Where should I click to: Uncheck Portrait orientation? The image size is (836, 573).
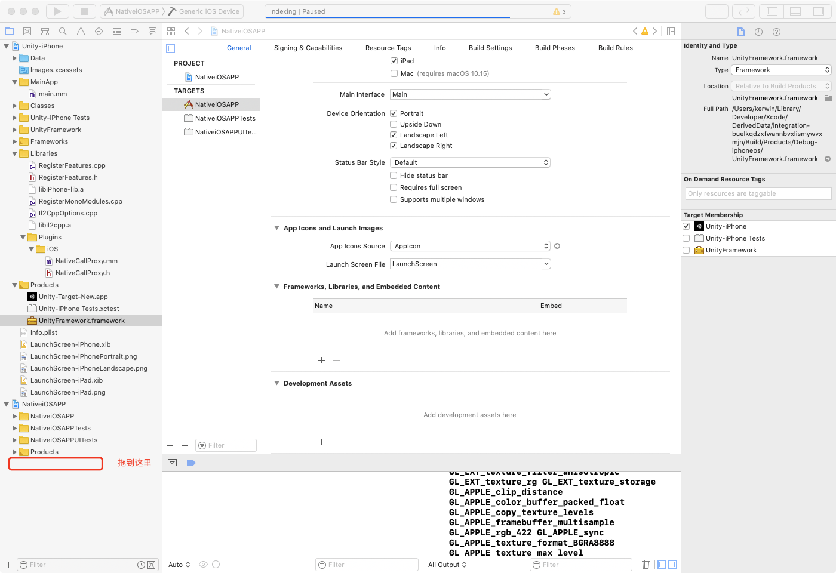tap(394, 113)
